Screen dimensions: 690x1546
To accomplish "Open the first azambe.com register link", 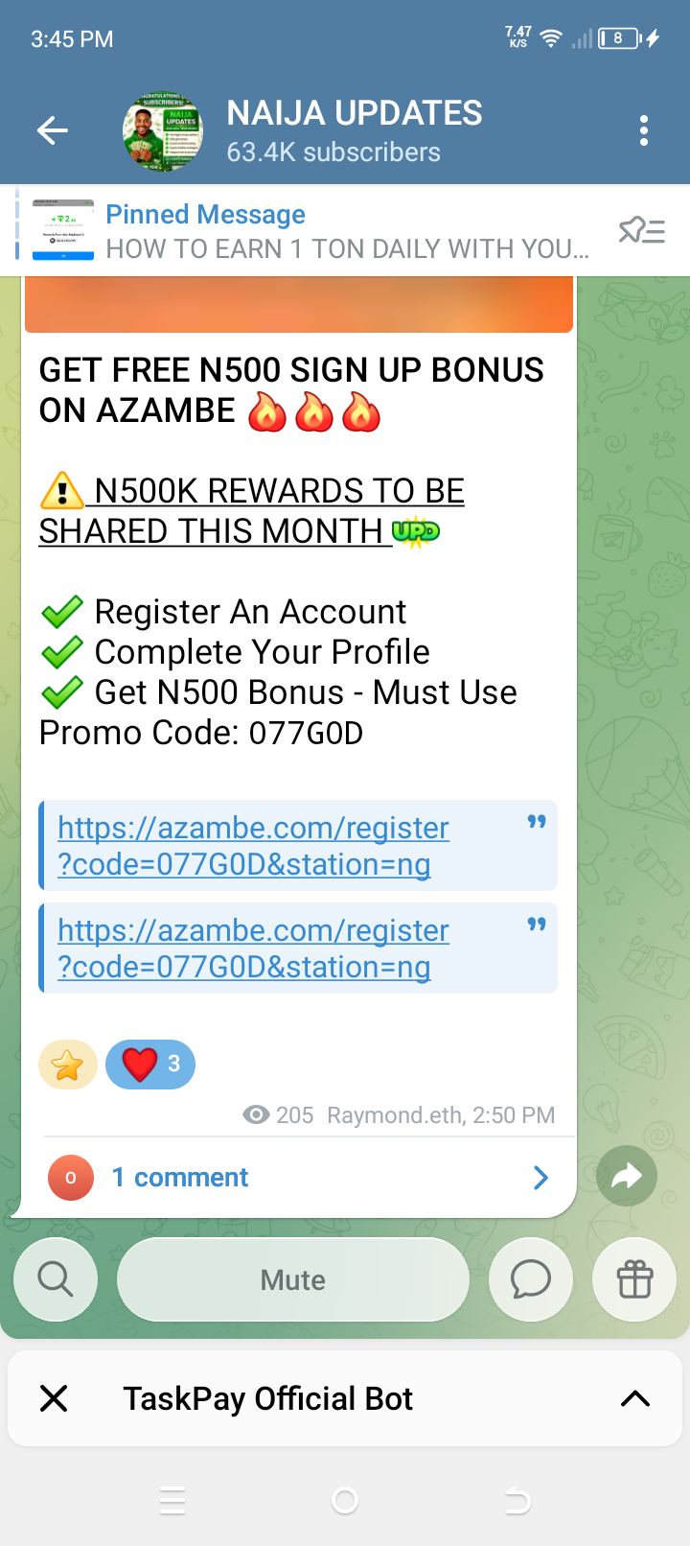I will (253, 846).
